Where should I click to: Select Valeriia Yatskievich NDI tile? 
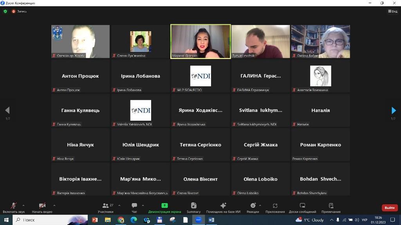click(x=141, y=110)
